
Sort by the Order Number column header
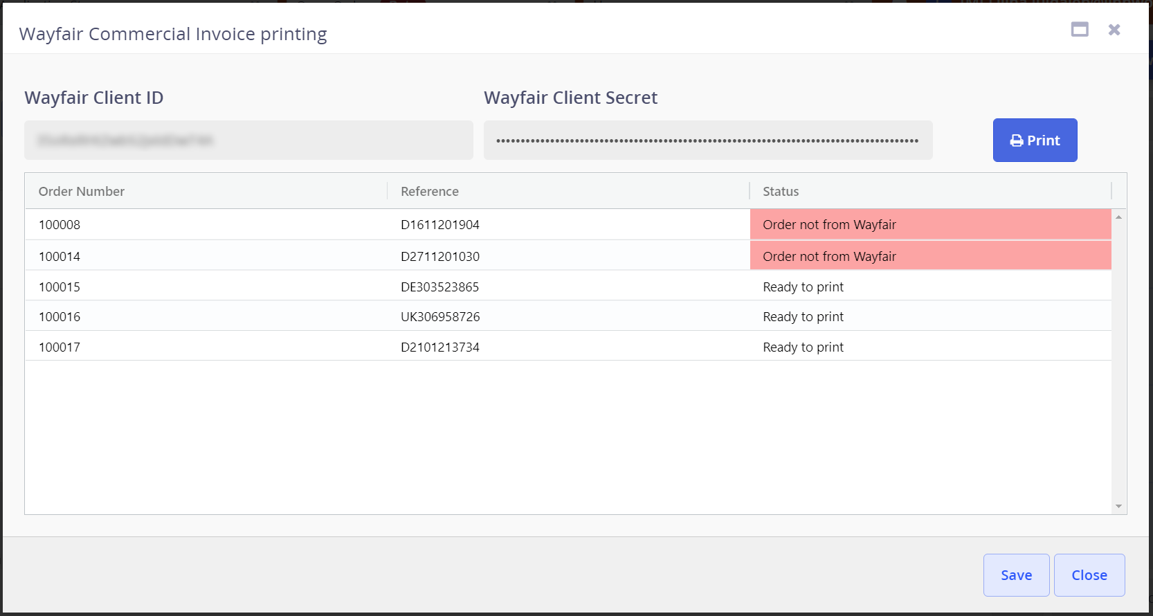pos(82,192)
